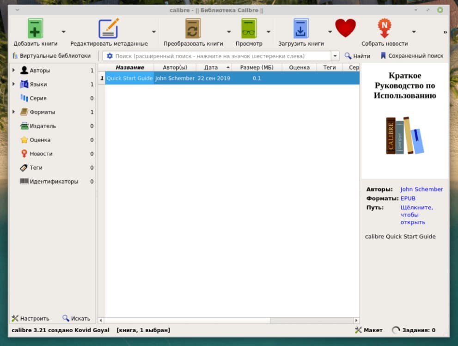Click the 22 сен 2019 date cell
The width and height of the screenshot is (458, 346).
click(214, 78)
